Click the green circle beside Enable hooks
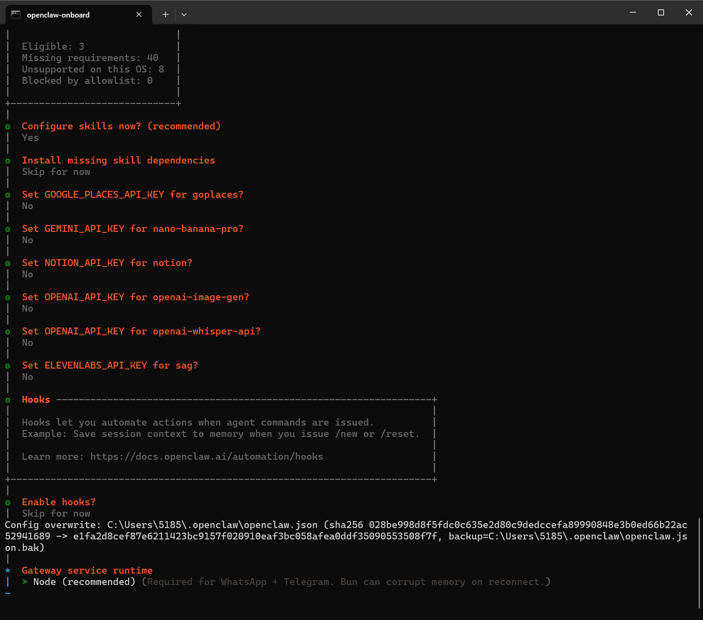Screen dimensions: 703x620 [x=8, y=502]
